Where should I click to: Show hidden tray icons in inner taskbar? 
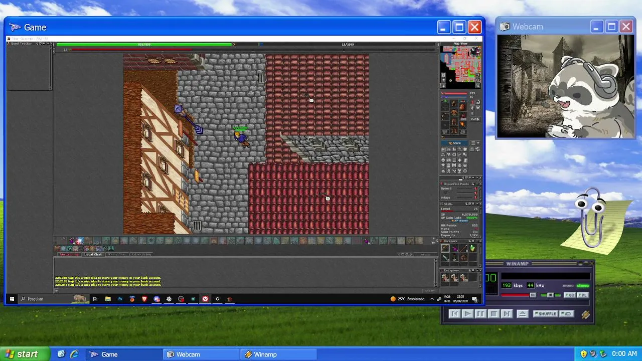click(432, 299)
